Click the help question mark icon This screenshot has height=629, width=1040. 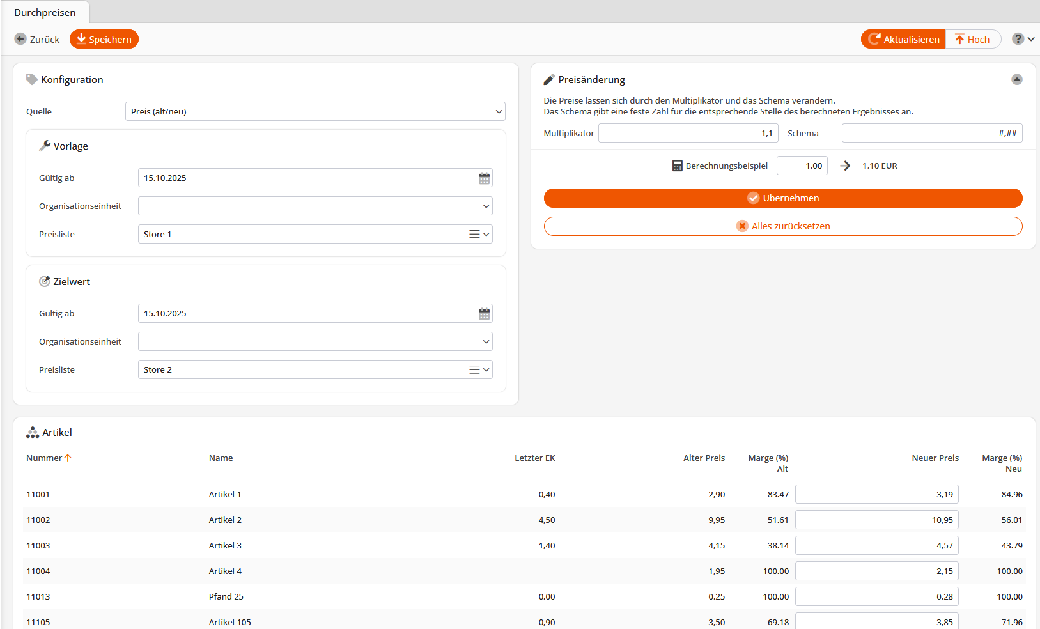pyautogui.click(x=1018, y=39)
